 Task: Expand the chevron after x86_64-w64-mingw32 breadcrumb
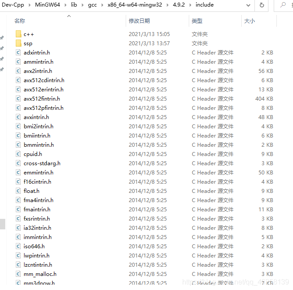pos(167,5)
